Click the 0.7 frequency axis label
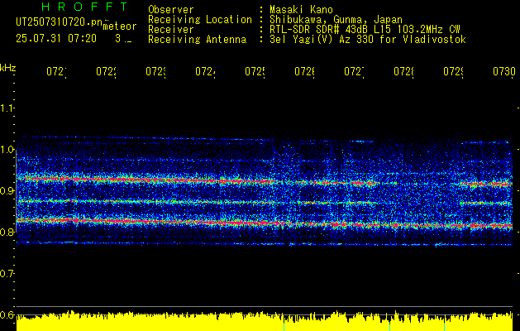The image size is (520, 331). tap(7, 274)
